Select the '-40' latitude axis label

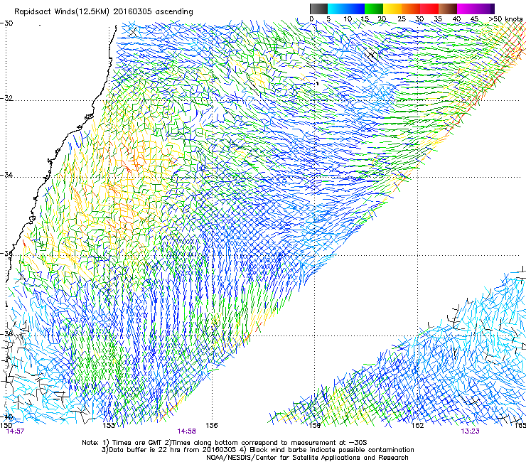pyautogui.click(x=6, y=417)
